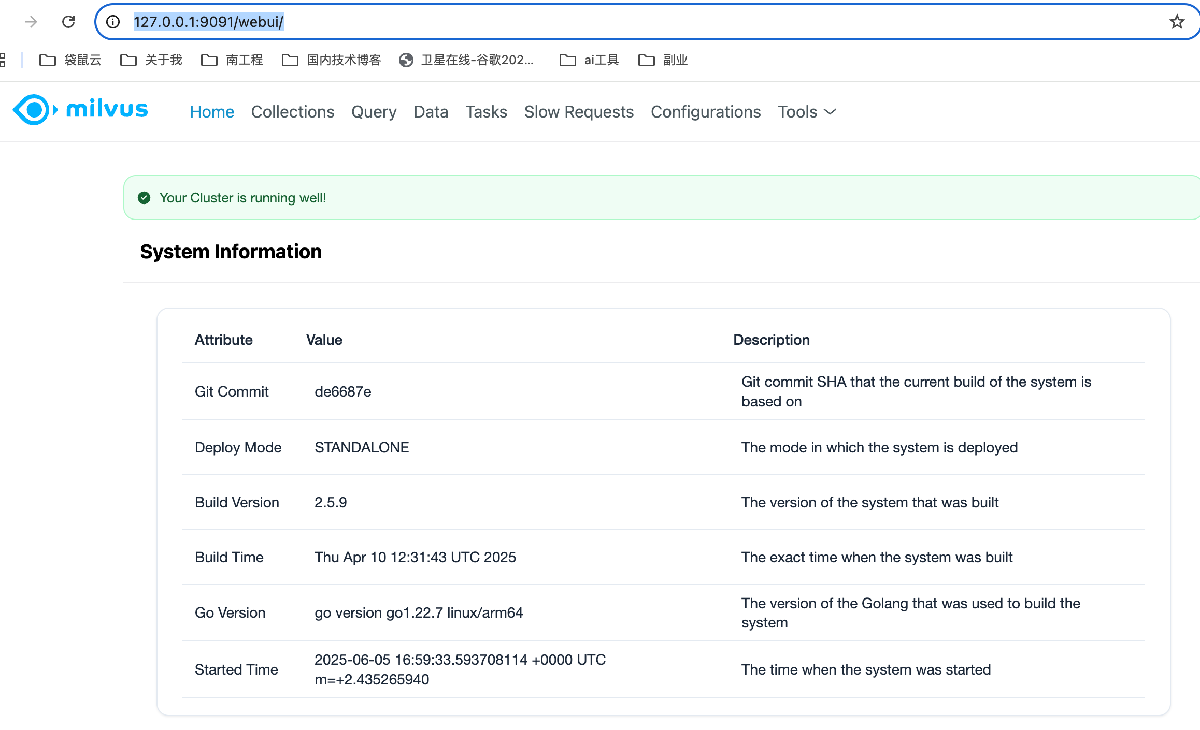Switch to the Query page
This screenshot has width=1200, height=730.
click(x=374, y=112)
